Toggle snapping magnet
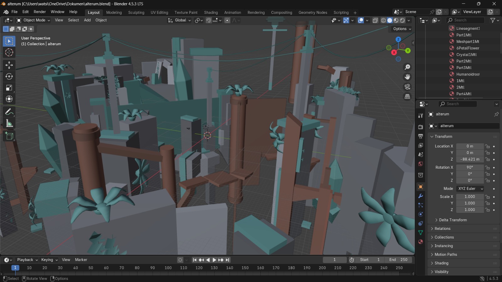The height and width of the screenshot is (282, 502). (208, 20)
